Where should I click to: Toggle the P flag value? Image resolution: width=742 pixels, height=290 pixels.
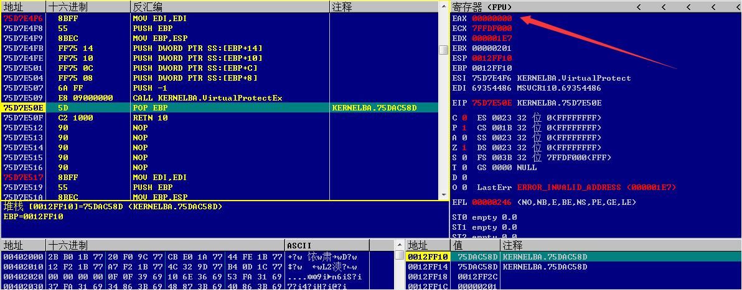464,127
